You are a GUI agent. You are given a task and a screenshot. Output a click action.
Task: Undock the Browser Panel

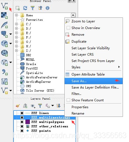click(x=70, y=1)
